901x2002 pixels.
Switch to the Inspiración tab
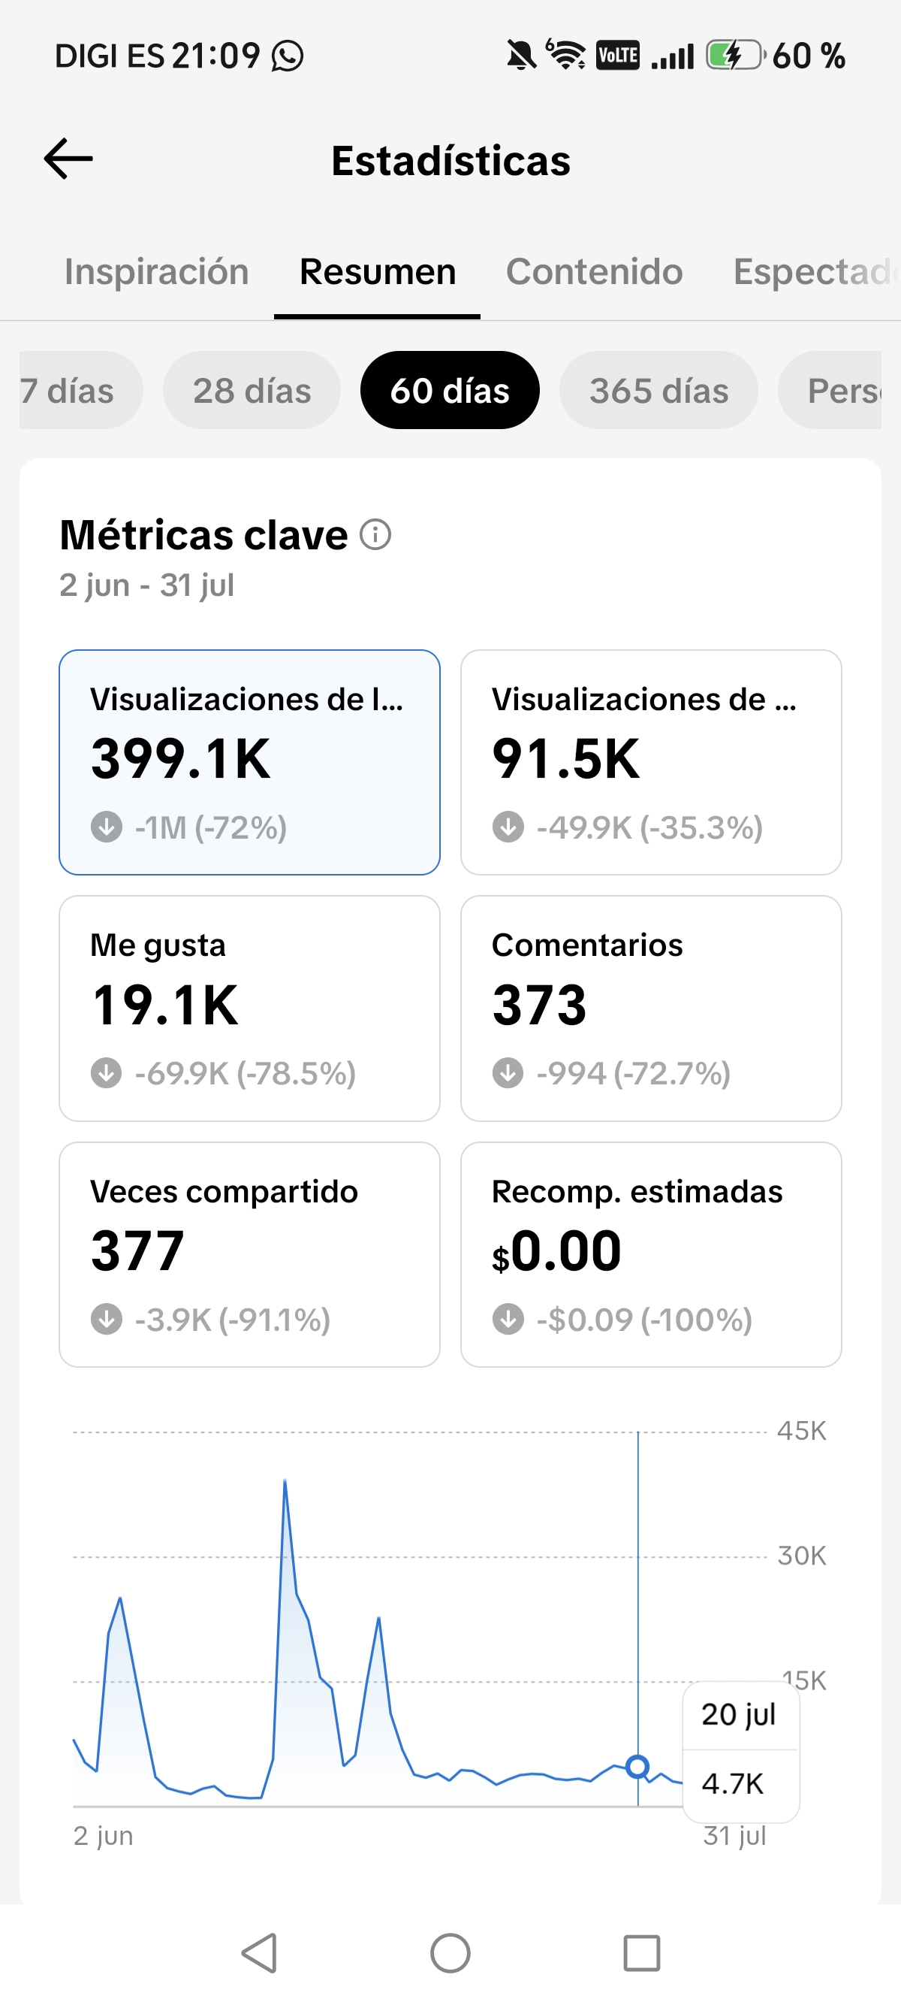point(157,272)
